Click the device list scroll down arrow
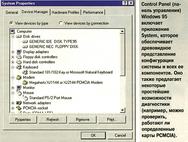This screenshot has width=188, height=142. tap(123, 110)
